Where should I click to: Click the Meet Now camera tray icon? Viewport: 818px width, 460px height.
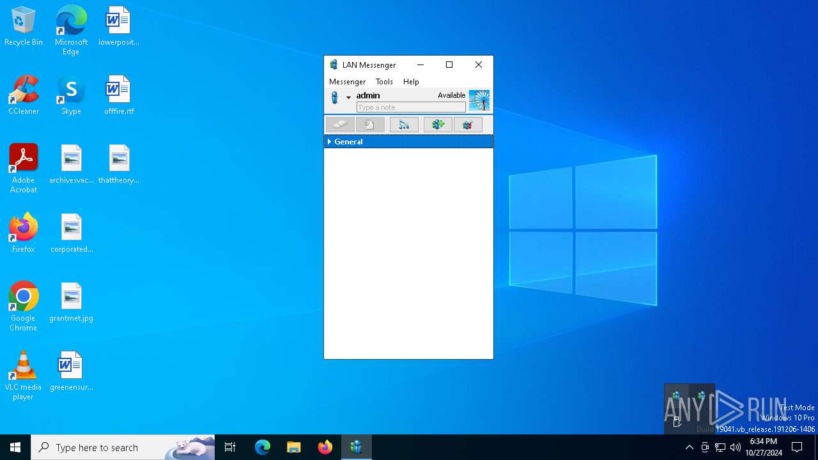(705, 447)
